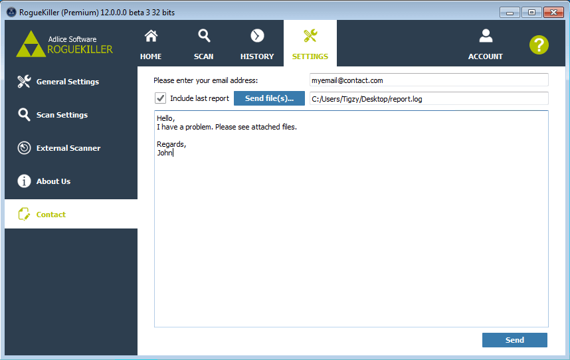
Task: Click the Settings tools icon
Action: (310, 36)
